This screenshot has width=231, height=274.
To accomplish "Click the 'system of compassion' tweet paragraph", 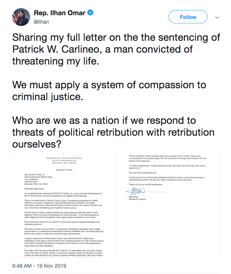I will (109, 91).
